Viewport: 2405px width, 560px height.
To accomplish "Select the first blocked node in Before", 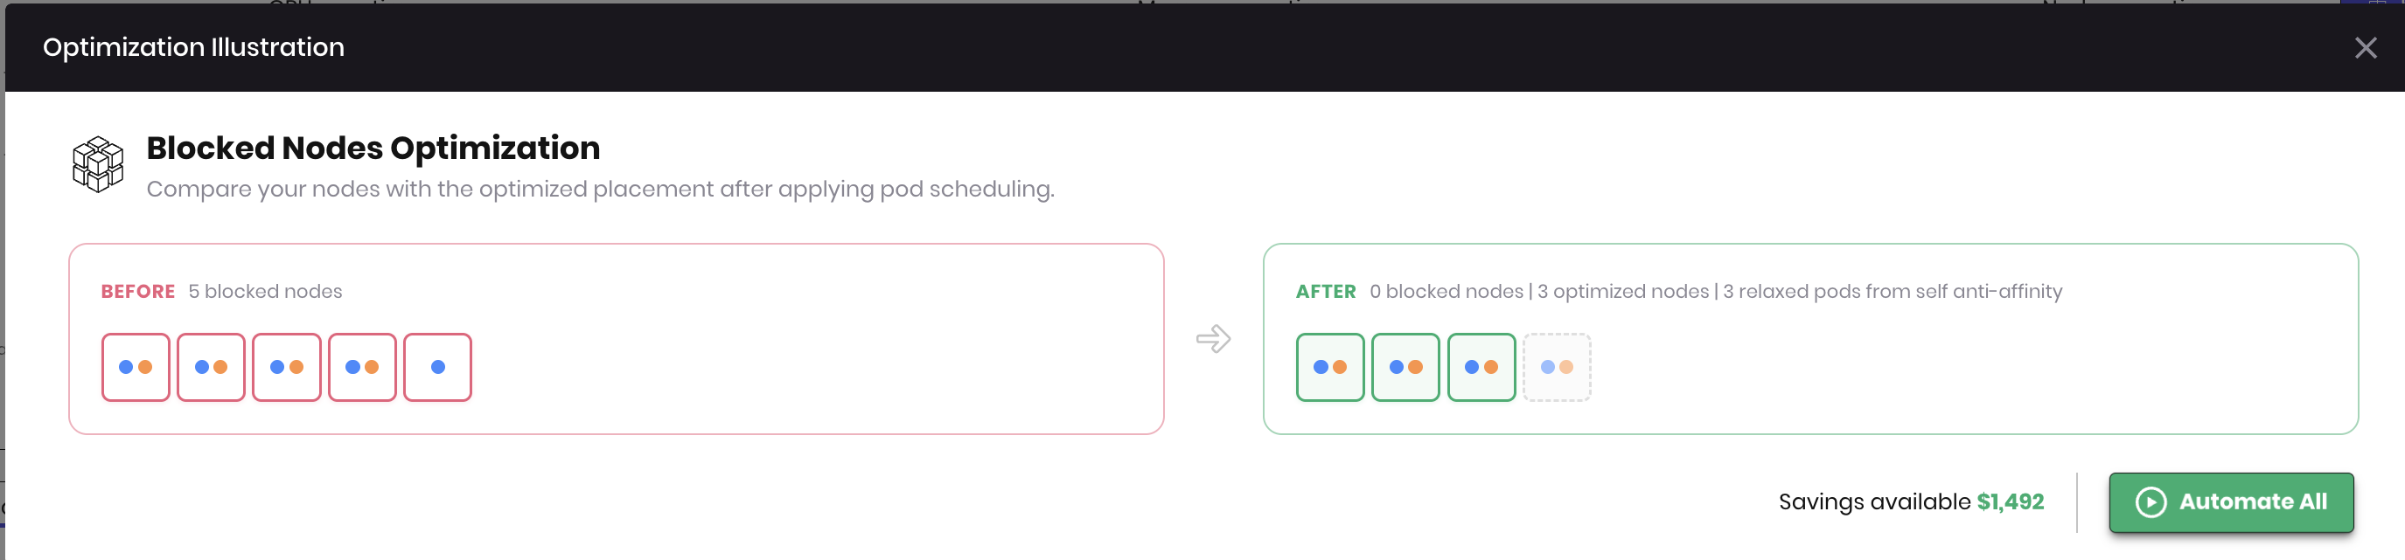I will pos(136,367).
